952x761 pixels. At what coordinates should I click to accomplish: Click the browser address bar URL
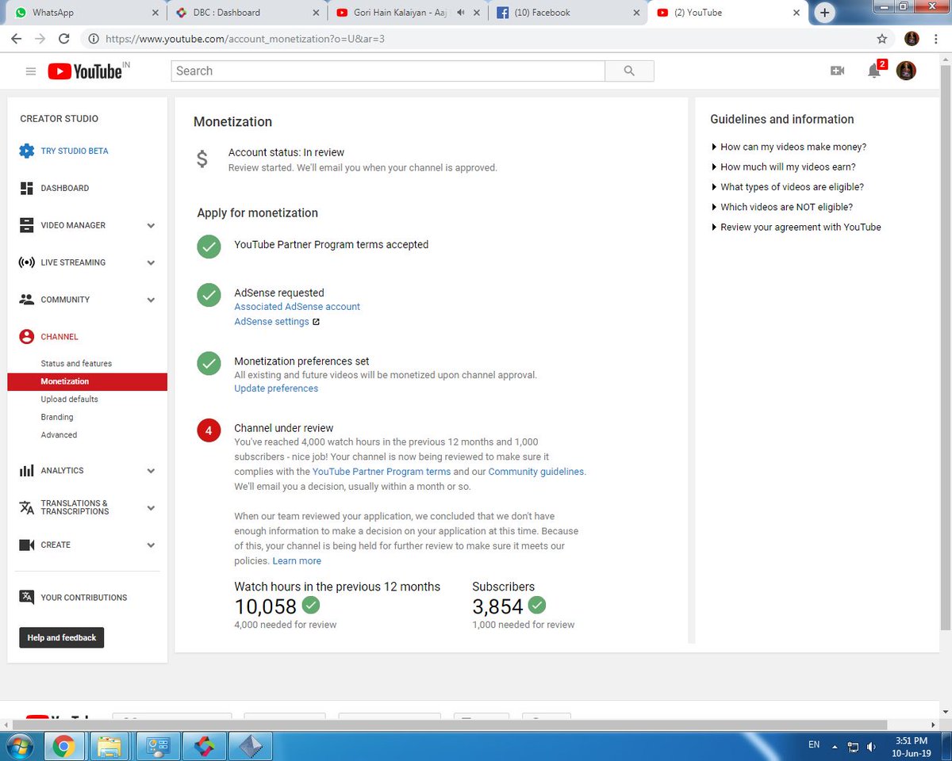(x=244, y=38)
